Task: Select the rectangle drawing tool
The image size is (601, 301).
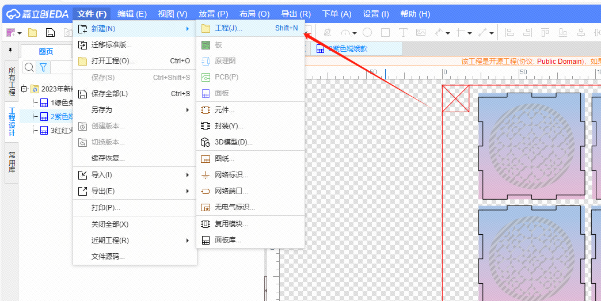Action: click(385, 33)
